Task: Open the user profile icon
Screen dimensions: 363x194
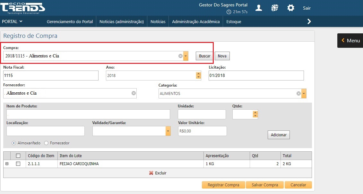Action: click(258, 8)
